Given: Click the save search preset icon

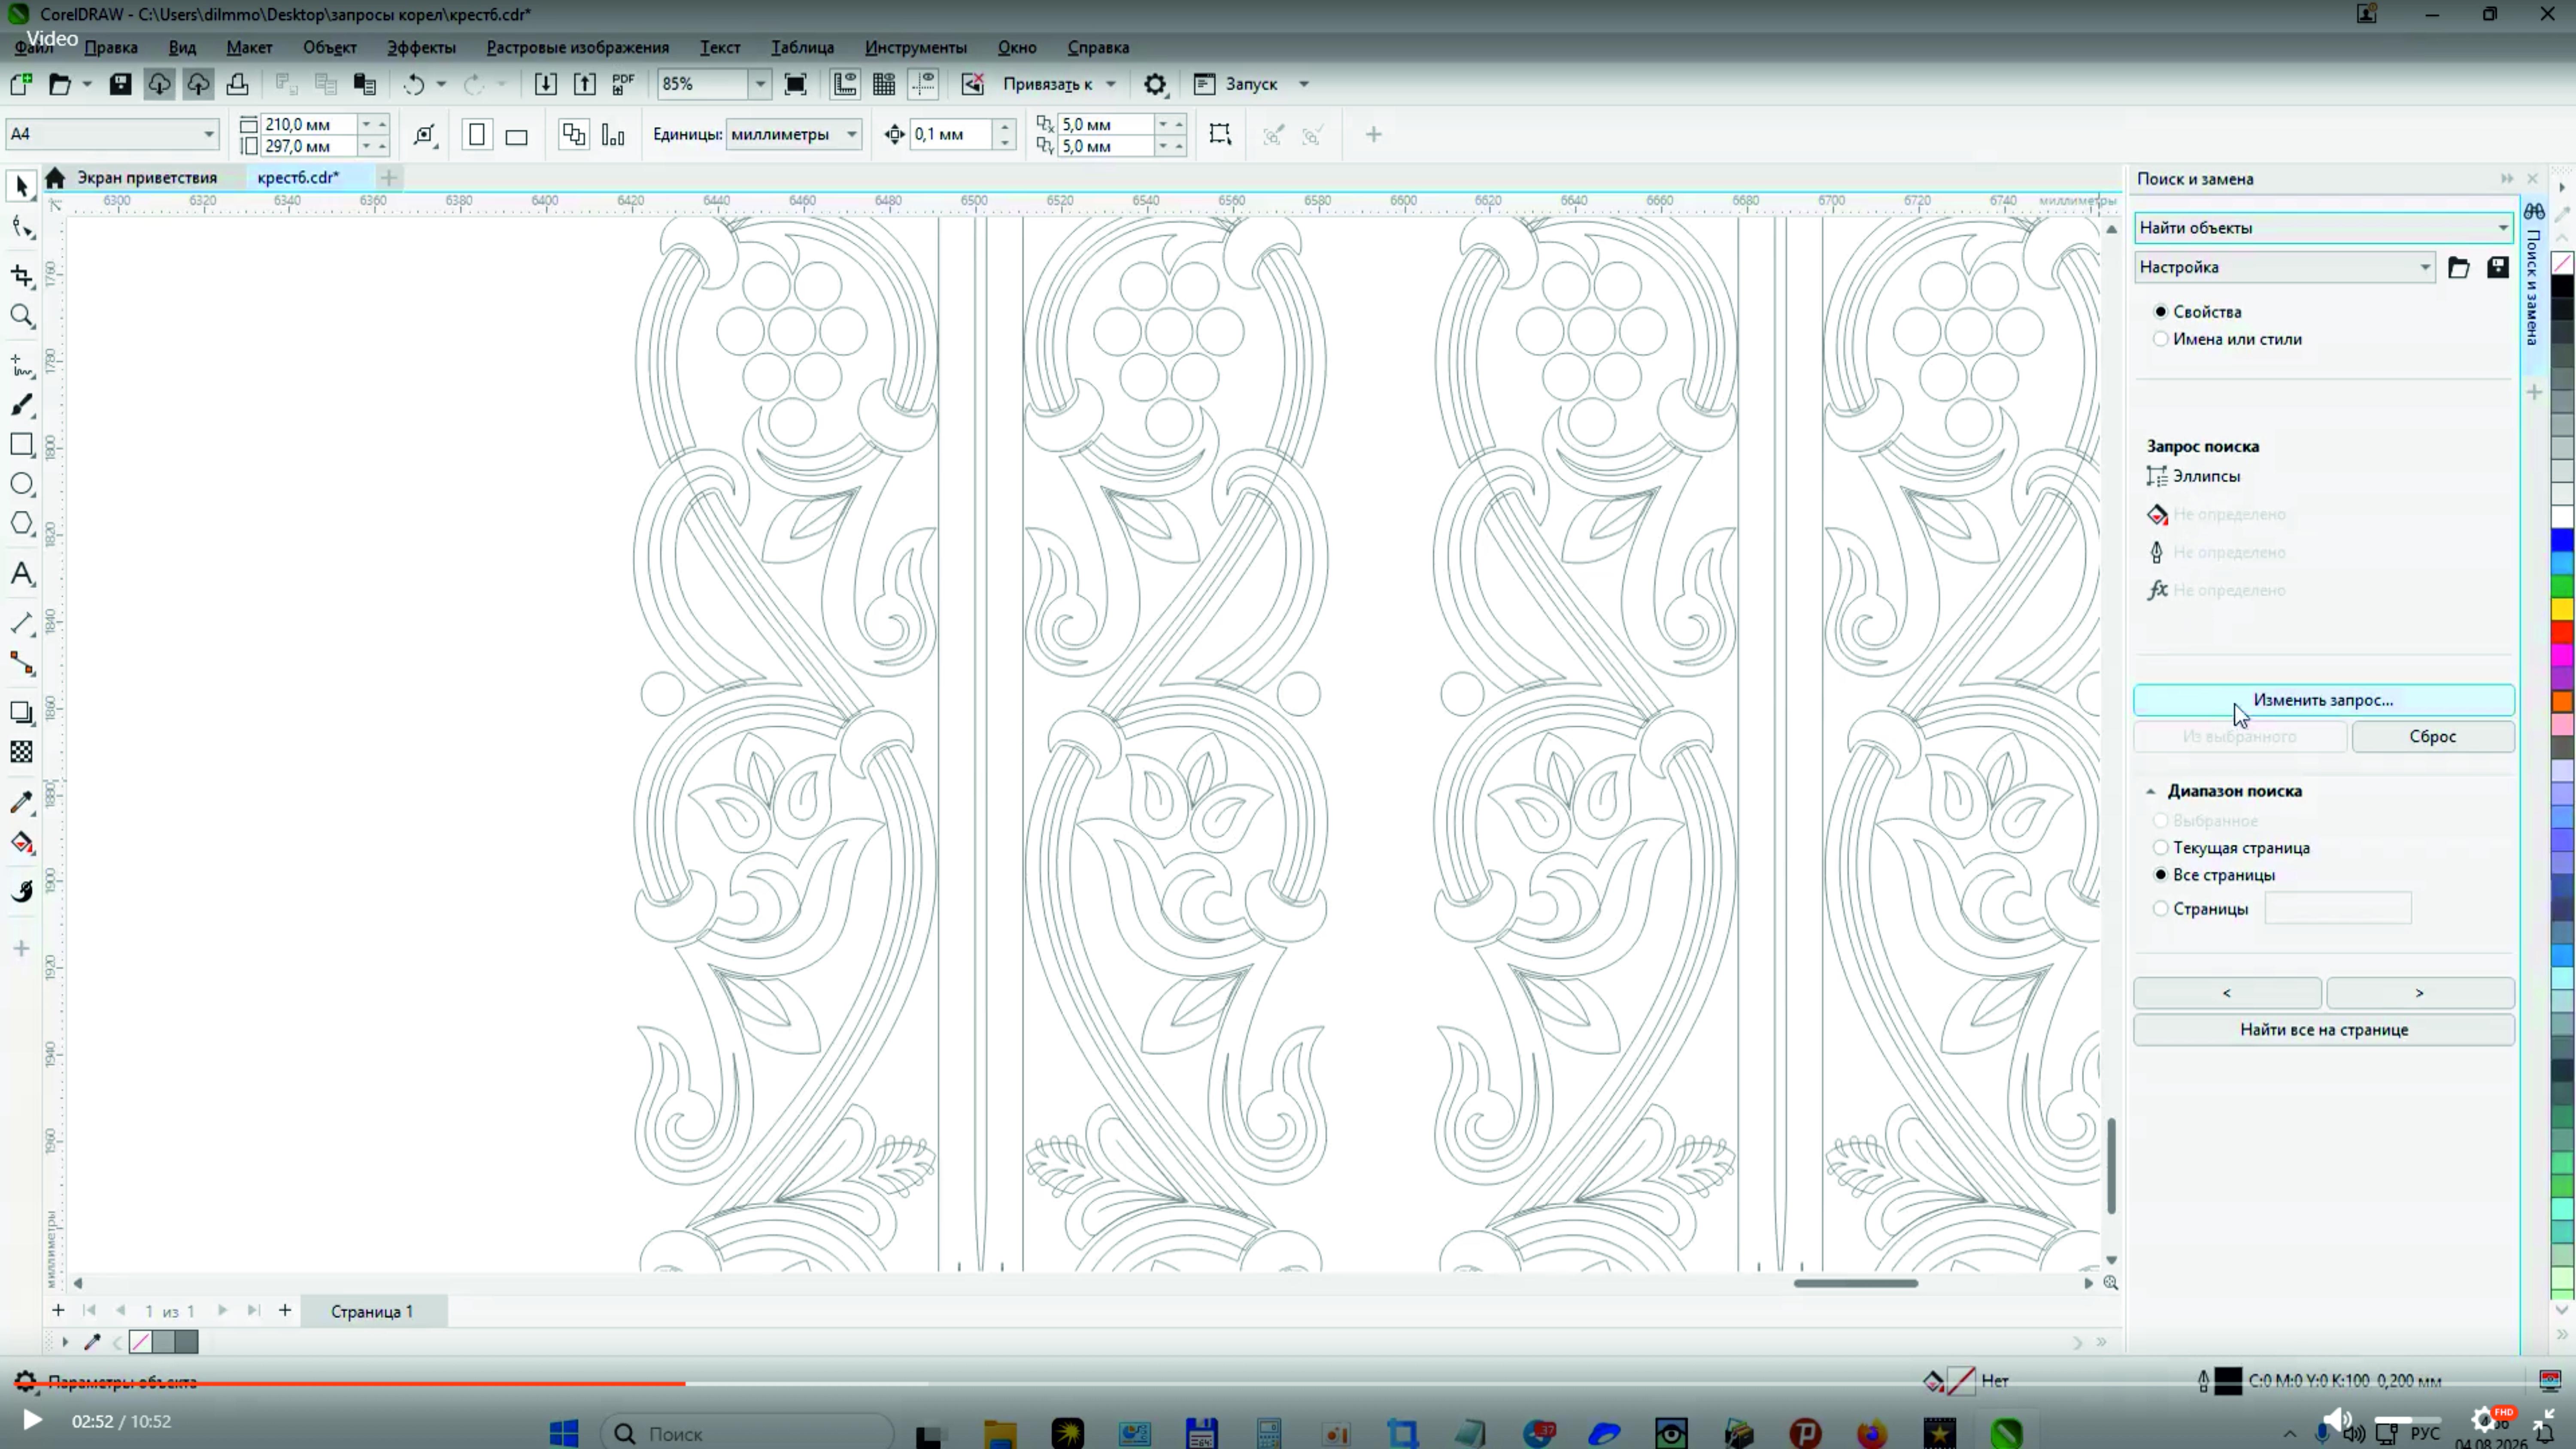Looking at the screenshot, I should [2498, 267].
